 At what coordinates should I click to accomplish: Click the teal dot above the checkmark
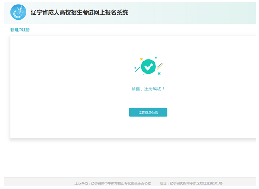point(156,58)
